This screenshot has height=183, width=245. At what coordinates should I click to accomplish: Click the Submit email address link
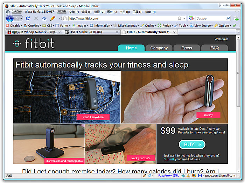[169, 159]
